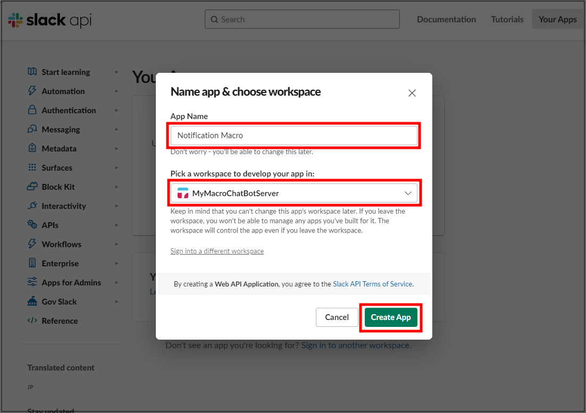Click the Reference code brackets icon
The width and height of the screenshot is (586, 413).
(x=32, y=321)
